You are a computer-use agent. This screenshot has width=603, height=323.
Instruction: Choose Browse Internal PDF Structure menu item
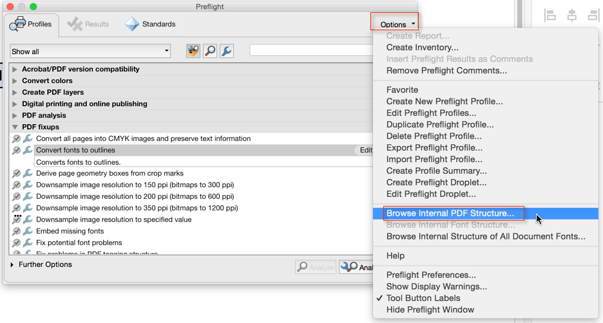tap(485, 214)
